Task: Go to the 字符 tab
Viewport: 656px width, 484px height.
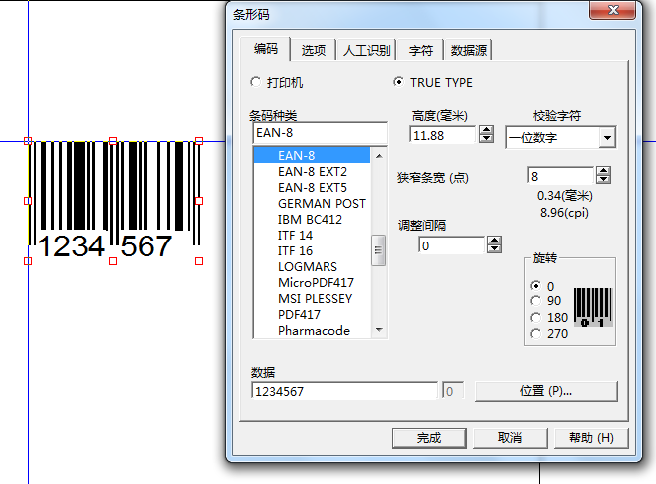Action: click(420, 50)
